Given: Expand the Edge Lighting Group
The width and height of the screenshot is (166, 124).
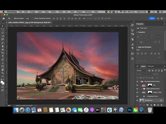Looking at the screenshot, I should pyautogui.click(x=142, y=89).
